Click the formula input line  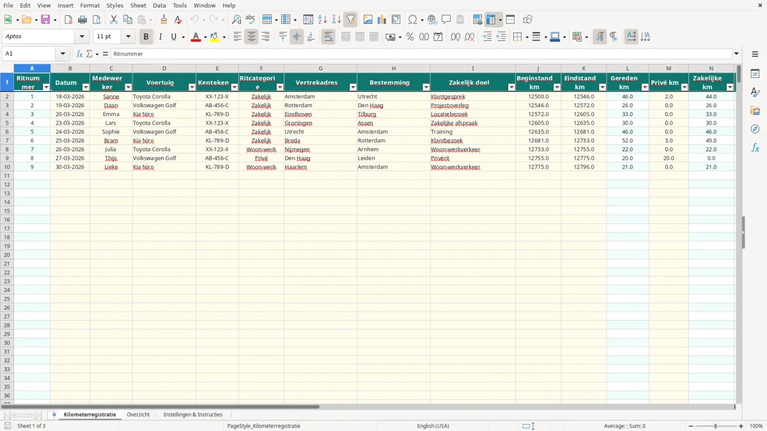[x=421, y=54]
